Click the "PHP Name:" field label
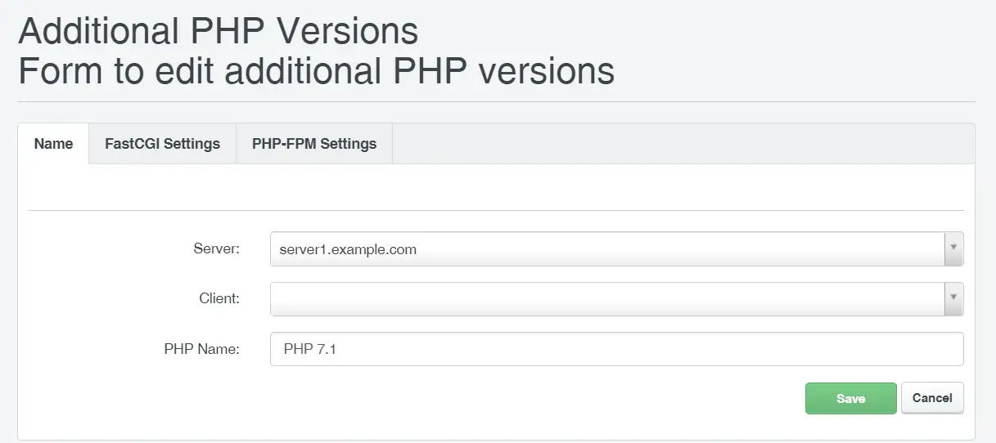This screenshot has height=443, width=996. 201,349
